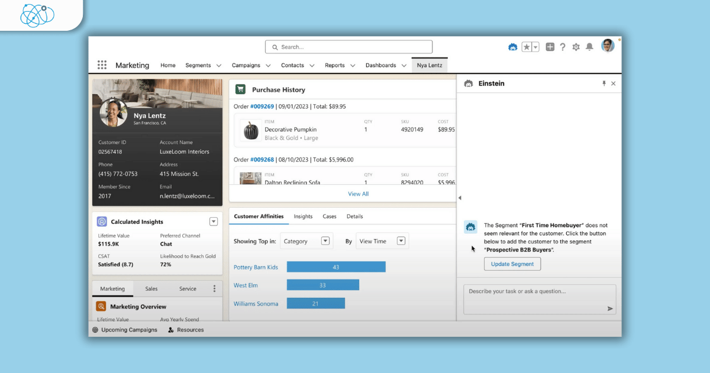The image size is (710, 373).
Task: Click the user profile avatar
Action: pyautogui.click(x=608, y=46)
